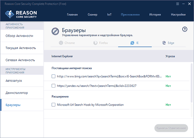194x138 pixels.
Task: Go to the Настройки tab
Action: (178, 15)
